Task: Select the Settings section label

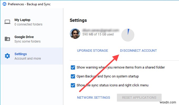Action: pyautogui.click(x=21, y=54)
